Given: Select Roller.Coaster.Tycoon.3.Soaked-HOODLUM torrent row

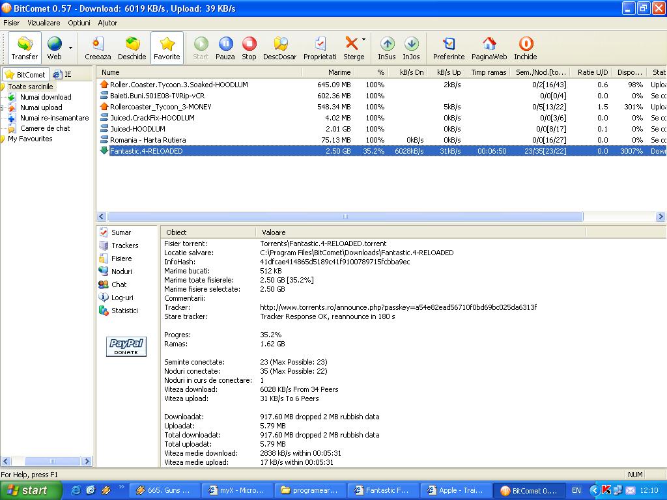Looking at the screenshot, I should coord(381,85).
